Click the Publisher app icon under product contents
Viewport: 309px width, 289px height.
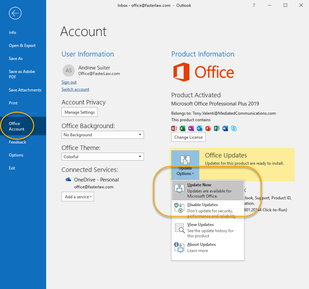point(217,128)
